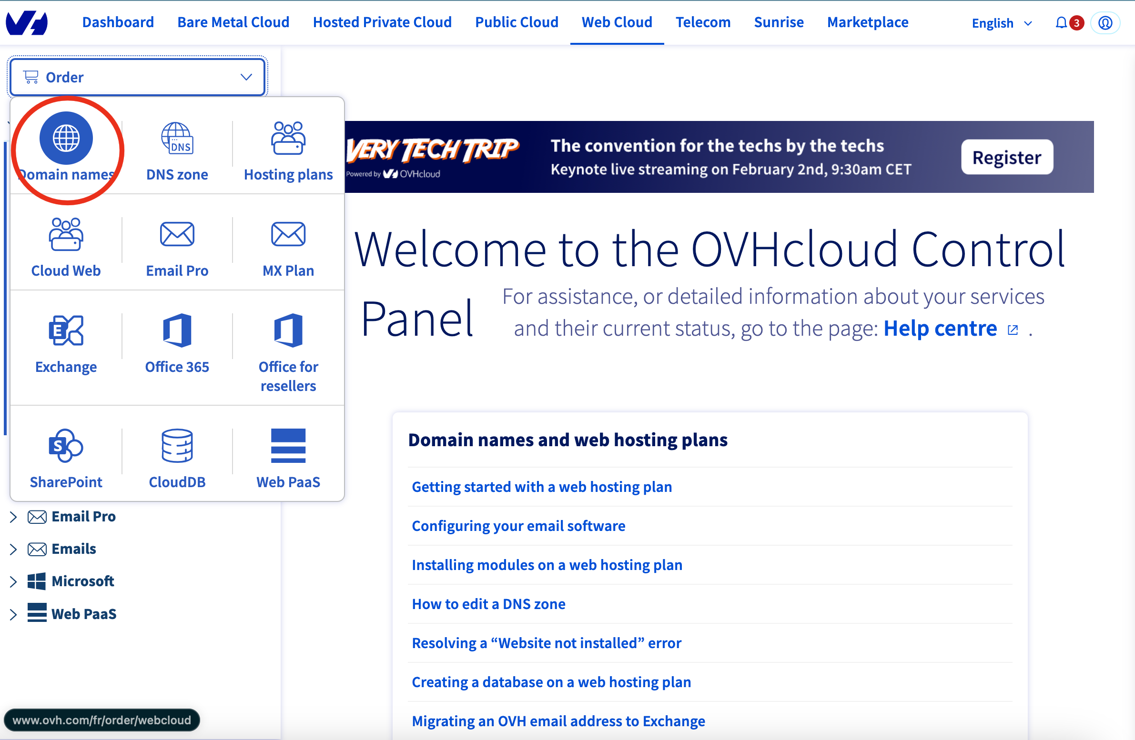Expand the Emails sidebar section

(x=13, y=549)
